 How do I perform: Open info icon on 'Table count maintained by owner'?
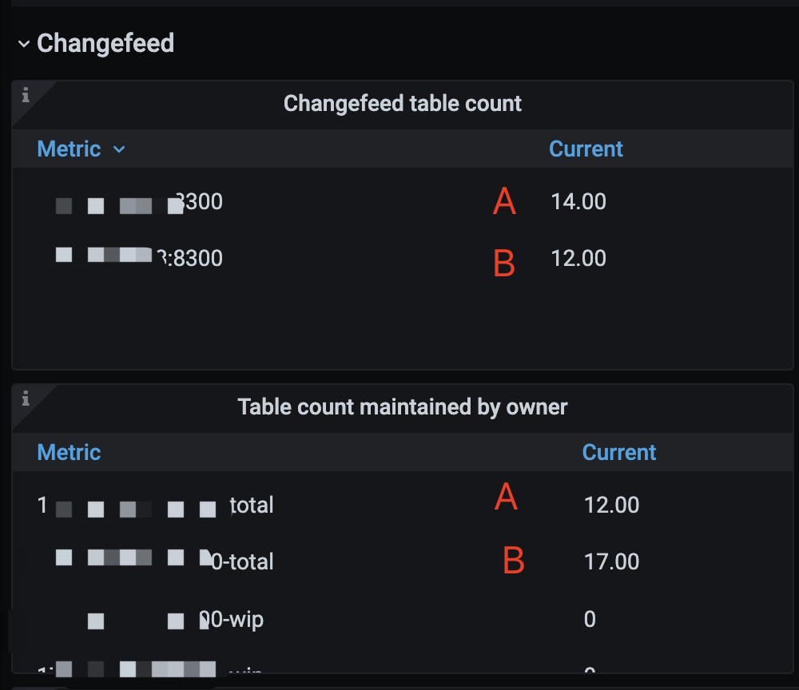pyautogui.click(x=26, y=398)
